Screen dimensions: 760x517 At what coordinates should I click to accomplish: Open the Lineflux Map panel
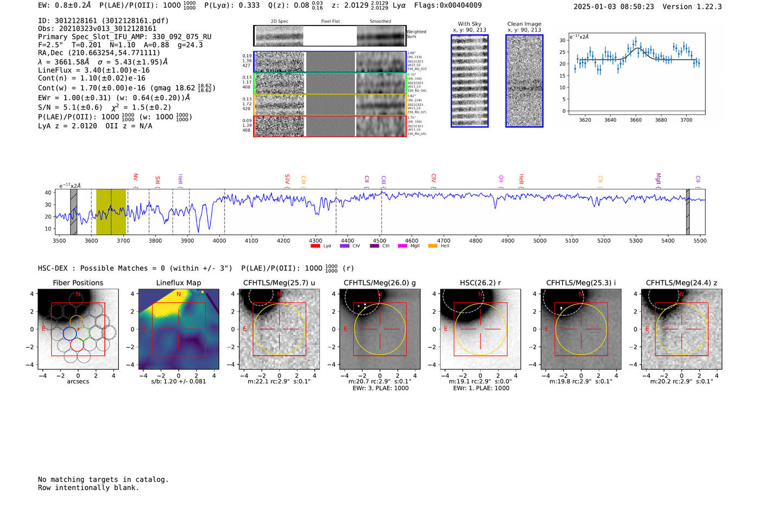179,329
